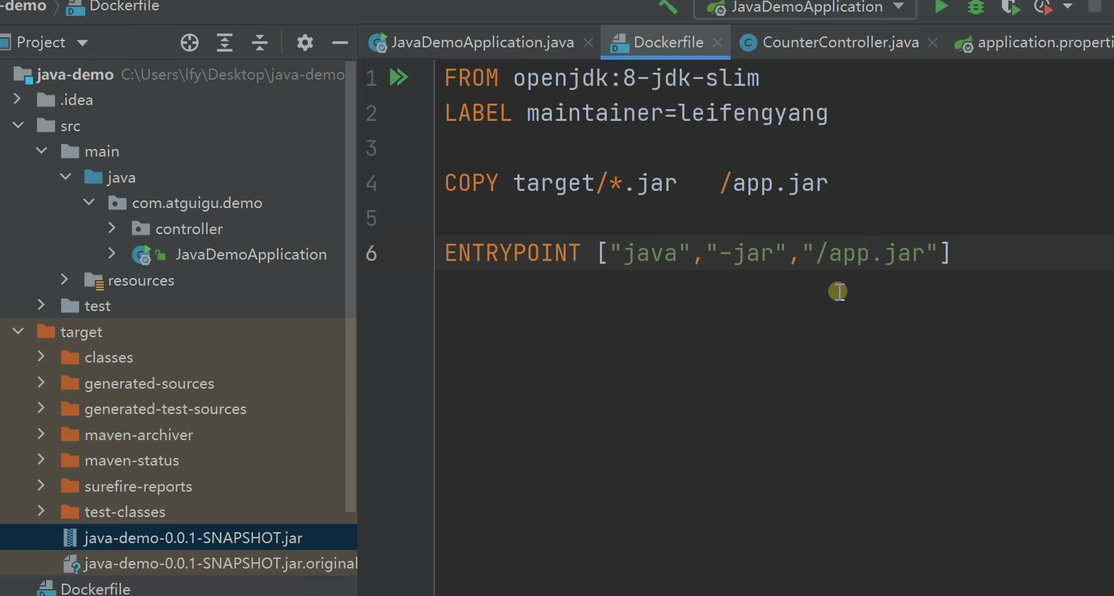Click the Dockerfile run gutter icon on line 1
The height and width of the screenshot is (596, 1114).
tap(399, 77)
